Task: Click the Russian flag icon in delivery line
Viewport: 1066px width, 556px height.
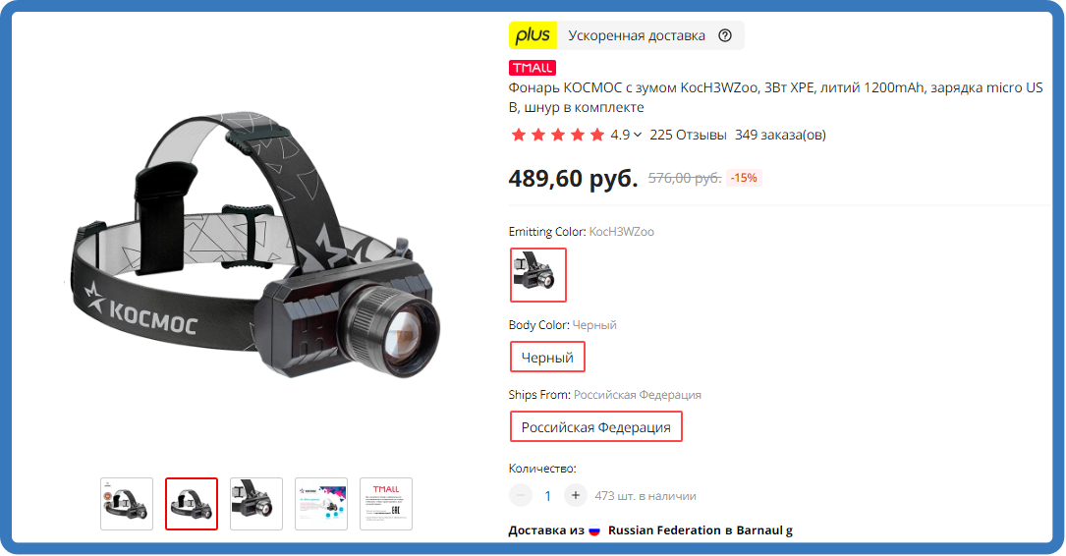Action: point(594,530)
